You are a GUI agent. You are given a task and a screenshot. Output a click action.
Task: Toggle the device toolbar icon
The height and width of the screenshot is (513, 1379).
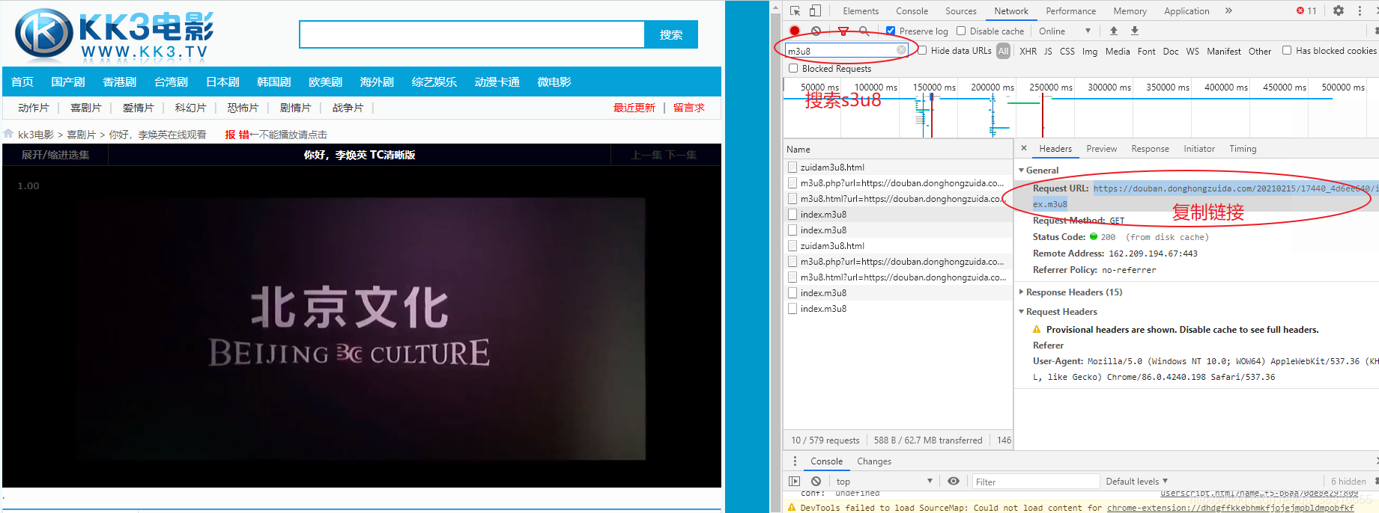815,10
